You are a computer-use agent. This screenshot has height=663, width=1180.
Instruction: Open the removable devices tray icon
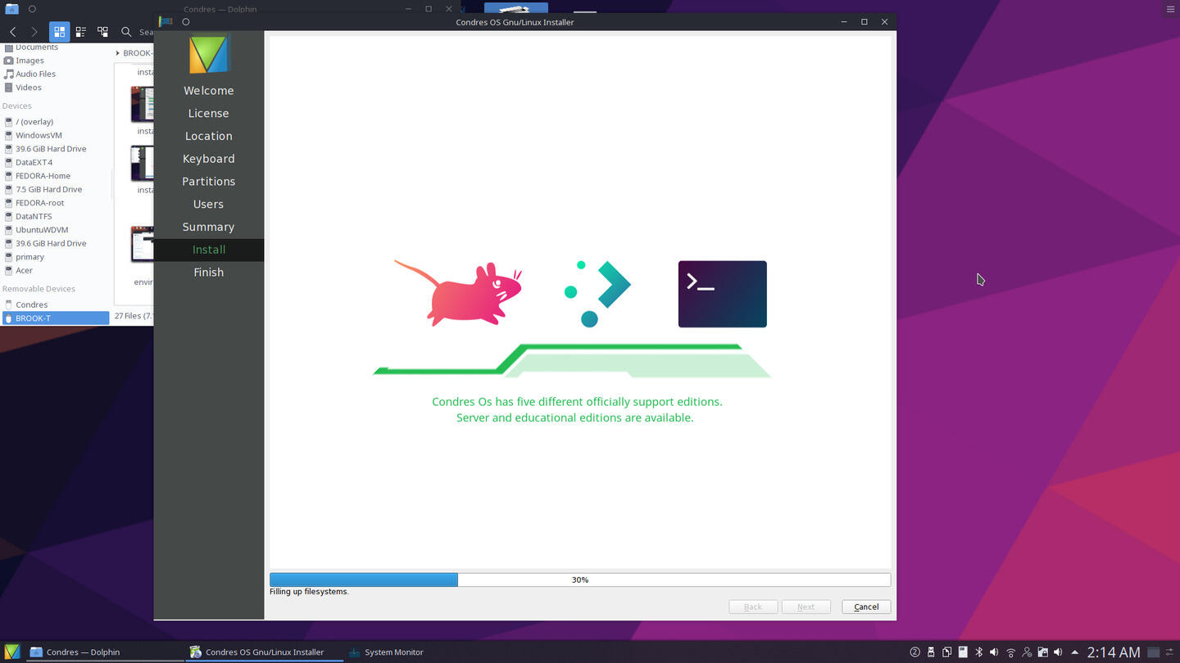coord(931,652)
